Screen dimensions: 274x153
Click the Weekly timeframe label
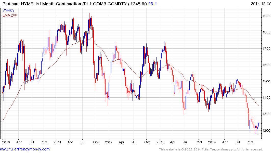click(8, 10)
